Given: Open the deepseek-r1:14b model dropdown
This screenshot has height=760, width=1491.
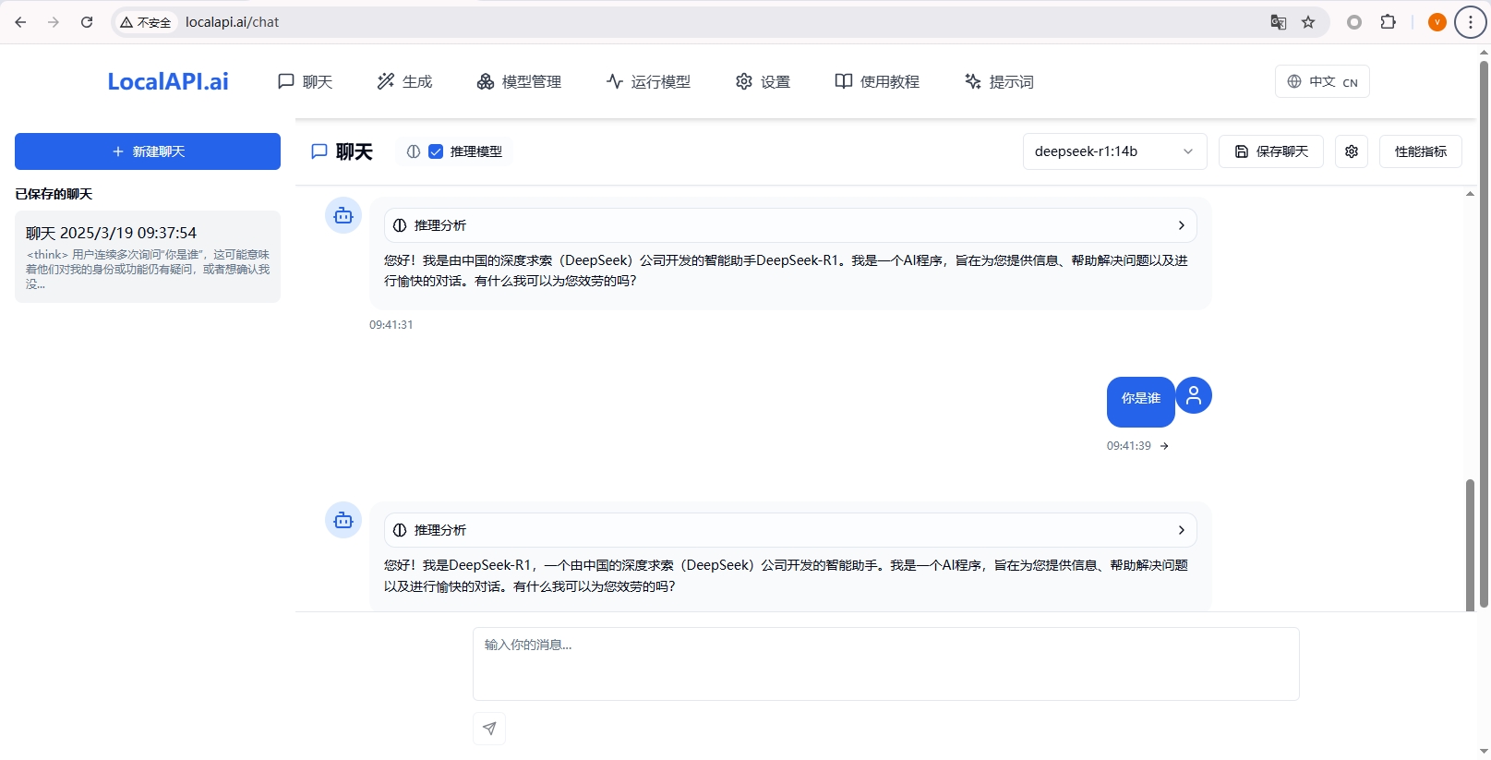Looking at the screenshot, I should point(1114,151).
